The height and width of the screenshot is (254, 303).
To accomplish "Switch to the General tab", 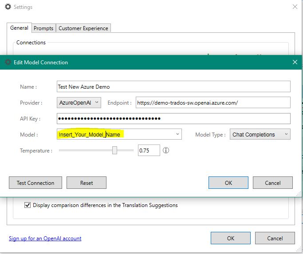I will pyautogui.click(x=19, y=28).
